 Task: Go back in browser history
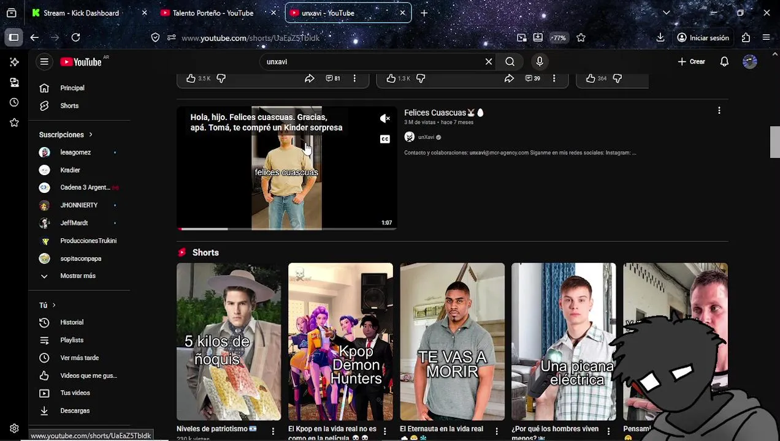tap(34, 37)
